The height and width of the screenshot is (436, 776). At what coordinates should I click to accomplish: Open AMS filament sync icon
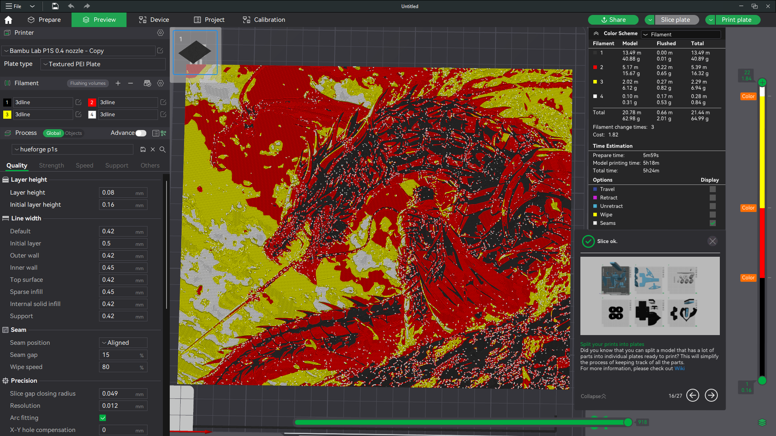147,83
